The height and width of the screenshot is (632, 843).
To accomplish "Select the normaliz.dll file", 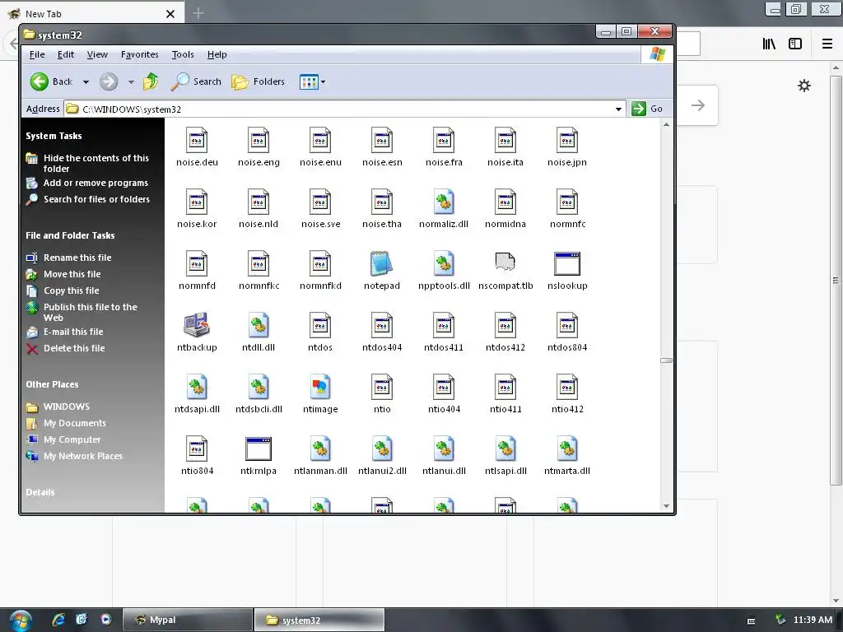I will (x=444, y=202).
